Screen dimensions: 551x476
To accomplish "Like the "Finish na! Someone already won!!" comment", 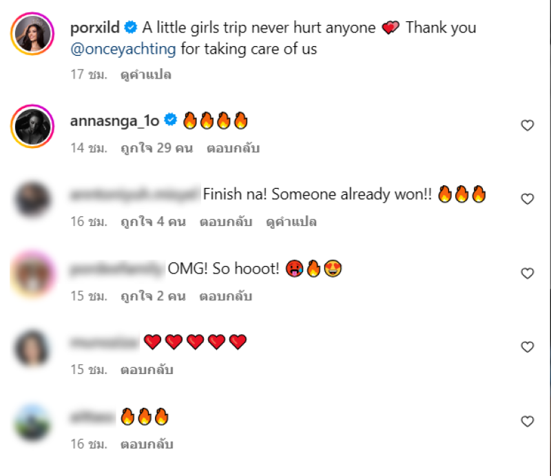I will (527, 199).
